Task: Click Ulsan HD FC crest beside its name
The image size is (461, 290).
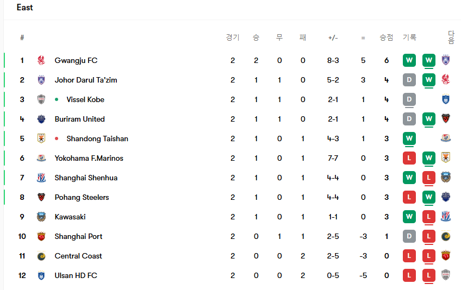Action: [x=41, y=275]
